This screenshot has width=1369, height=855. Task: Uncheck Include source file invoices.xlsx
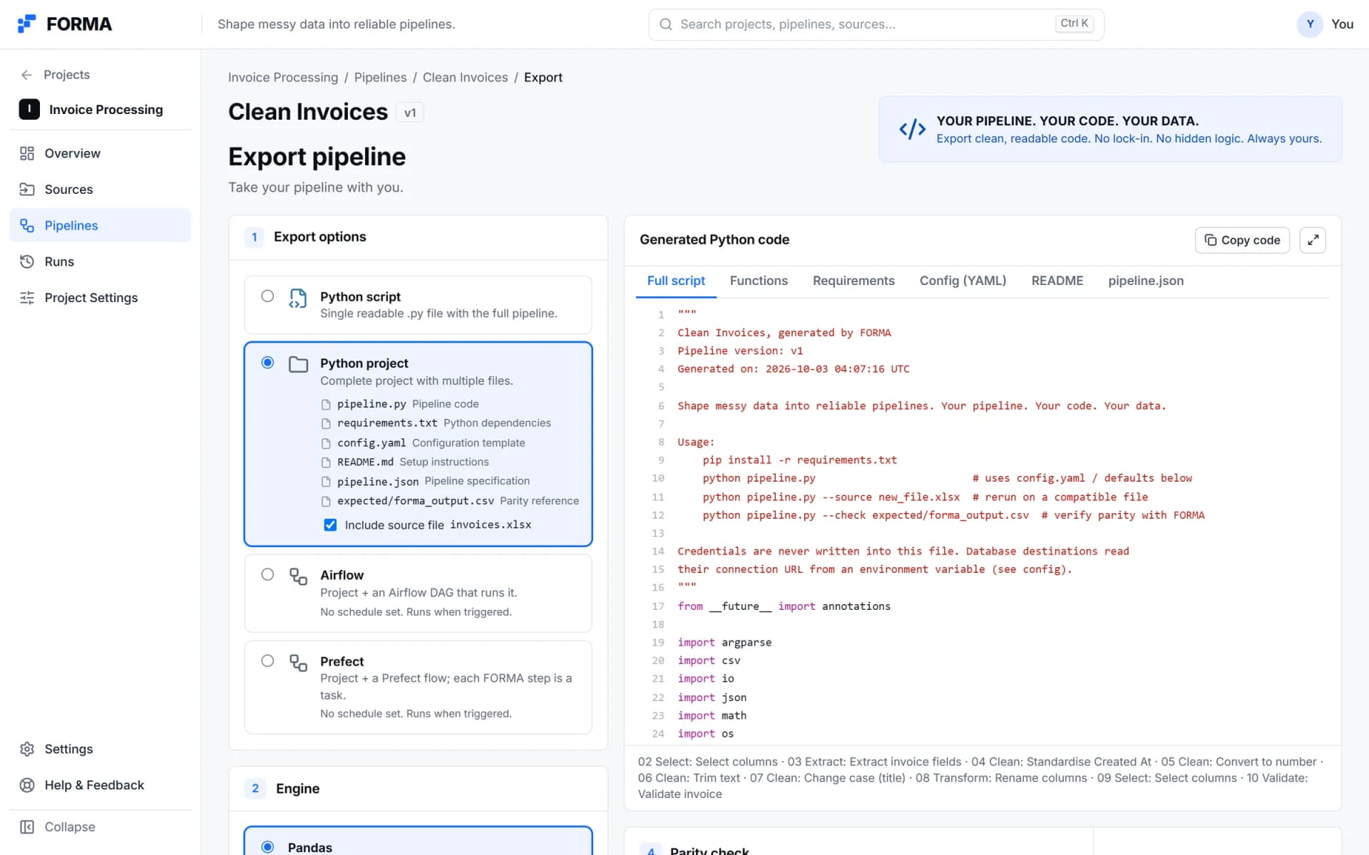[x=330, y=525]
